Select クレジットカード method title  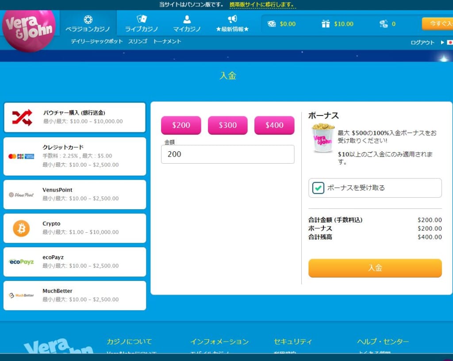click(x=63, y=147)
